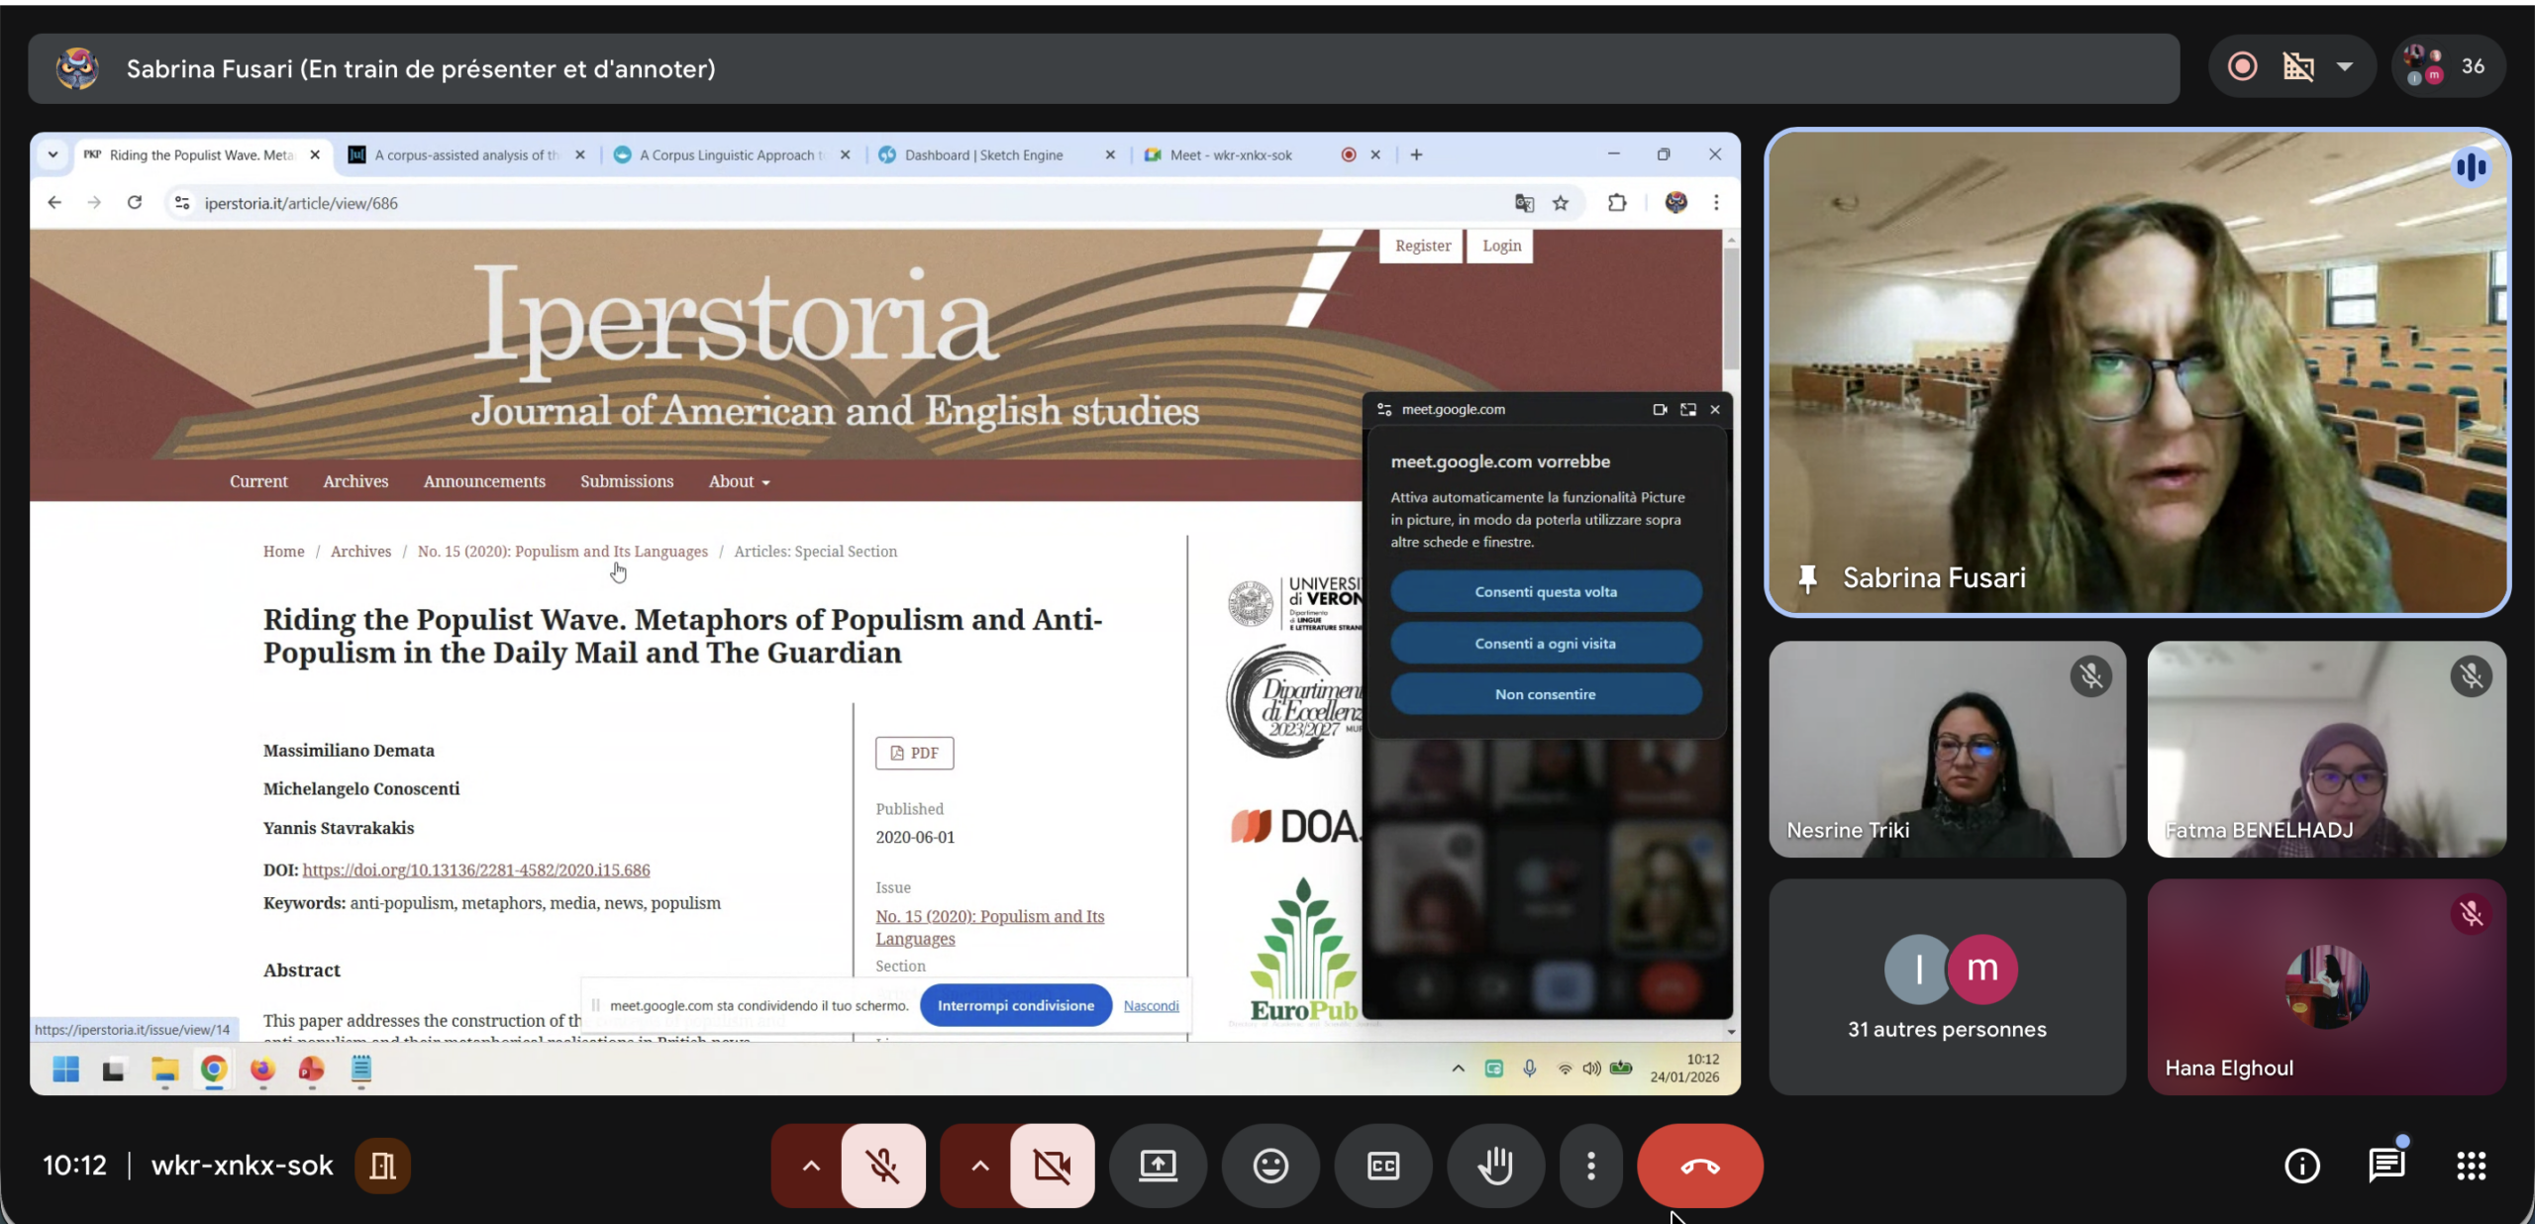Expand video settings arrow beside camera
Image resolution: width=2535 pixels, height=1224 pixels.
[979, 1166]
